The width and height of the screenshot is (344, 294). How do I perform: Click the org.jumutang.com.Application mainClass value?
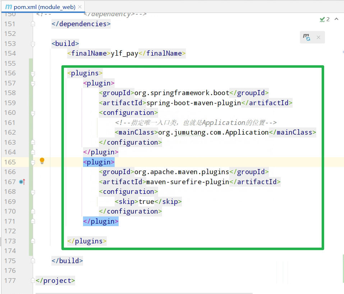point(213,132)
